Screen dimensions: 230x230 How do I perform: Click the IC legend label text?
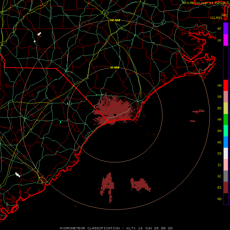[x=219, y=165]
